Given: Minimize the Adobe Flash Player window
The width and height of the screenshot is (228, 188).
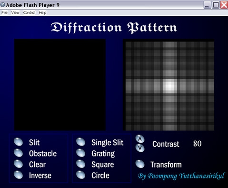Looking at the screenshot, I should [x=207, y=5].
